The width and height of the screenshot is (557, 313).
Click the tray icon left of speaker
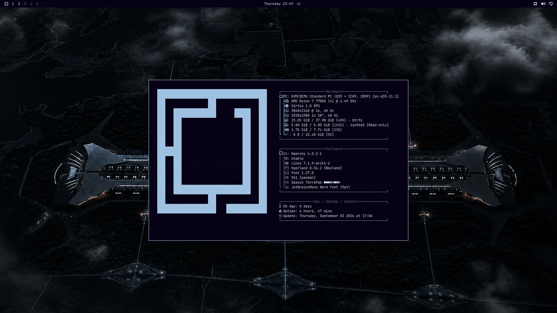(x=535, y=4)
